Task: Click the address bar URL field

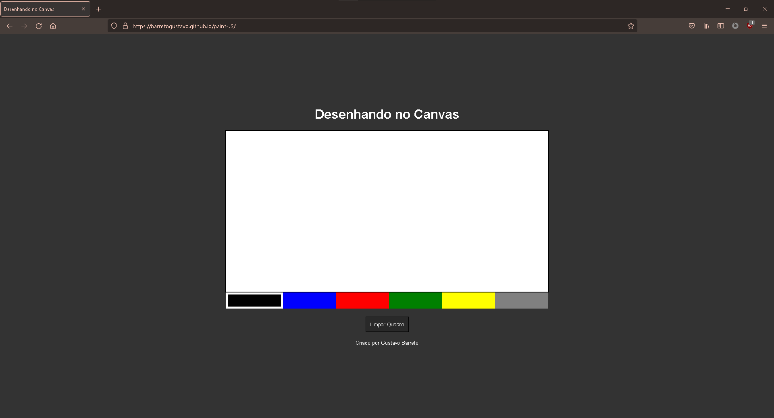Action: click(363, 26)
